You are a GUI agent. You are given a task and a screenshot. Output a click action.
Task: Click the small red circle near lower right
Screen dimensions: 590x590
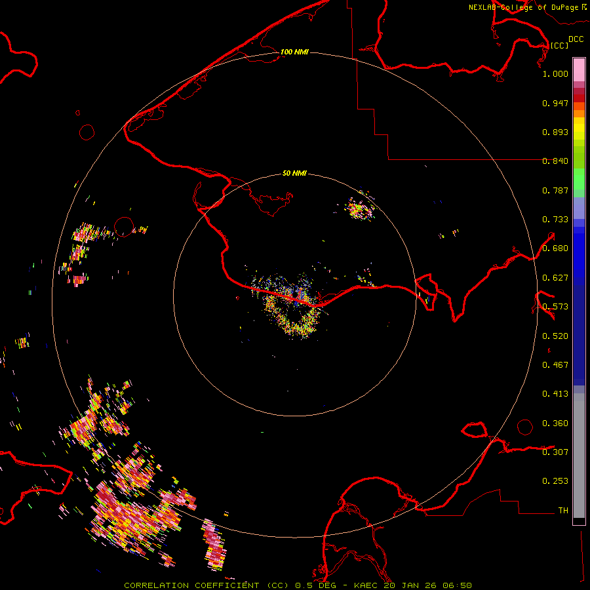(x=525, y=427)
